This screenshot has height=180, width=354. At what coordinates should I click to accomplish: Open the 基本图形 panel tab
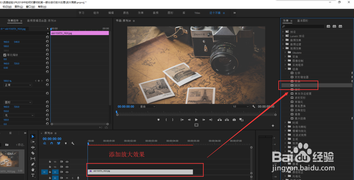[x=302, y=21]
